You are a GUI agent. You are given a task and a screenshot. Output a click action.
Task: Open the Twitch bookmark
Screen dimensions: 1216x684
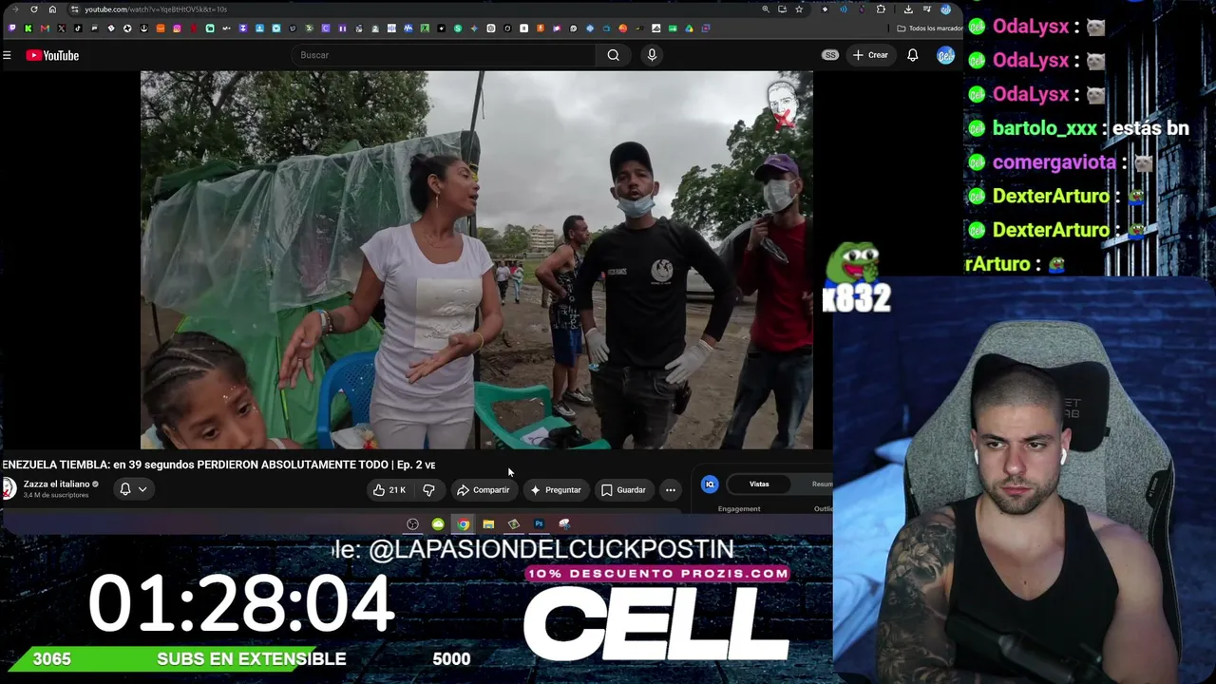(x=12, y=28)
